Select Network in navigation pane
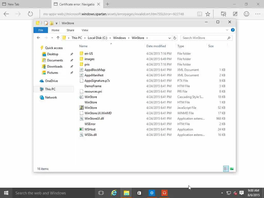 (x=51, y=97)
